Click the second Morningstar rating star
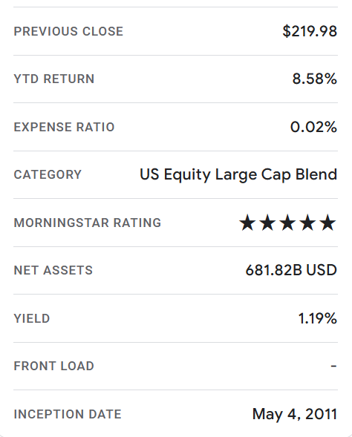The height and width of the screenshot is (437, 352). click(267, 223)
